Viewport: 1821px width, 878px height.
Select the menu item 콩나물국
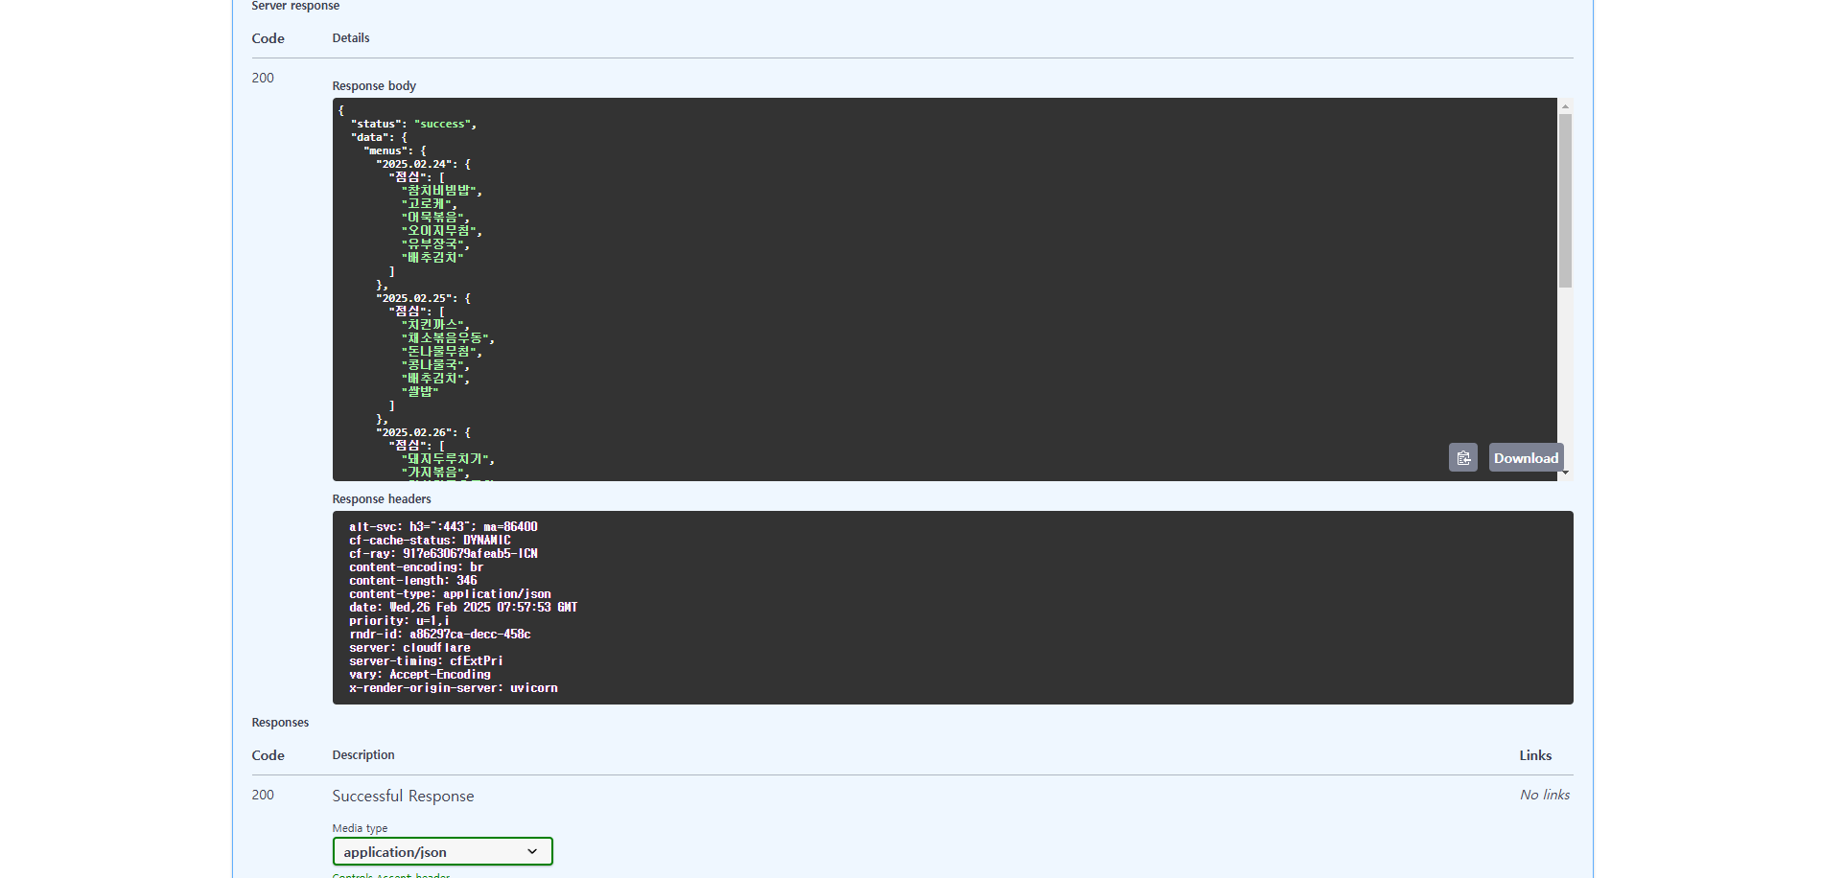pyautogui.click(x=432, y=365)
